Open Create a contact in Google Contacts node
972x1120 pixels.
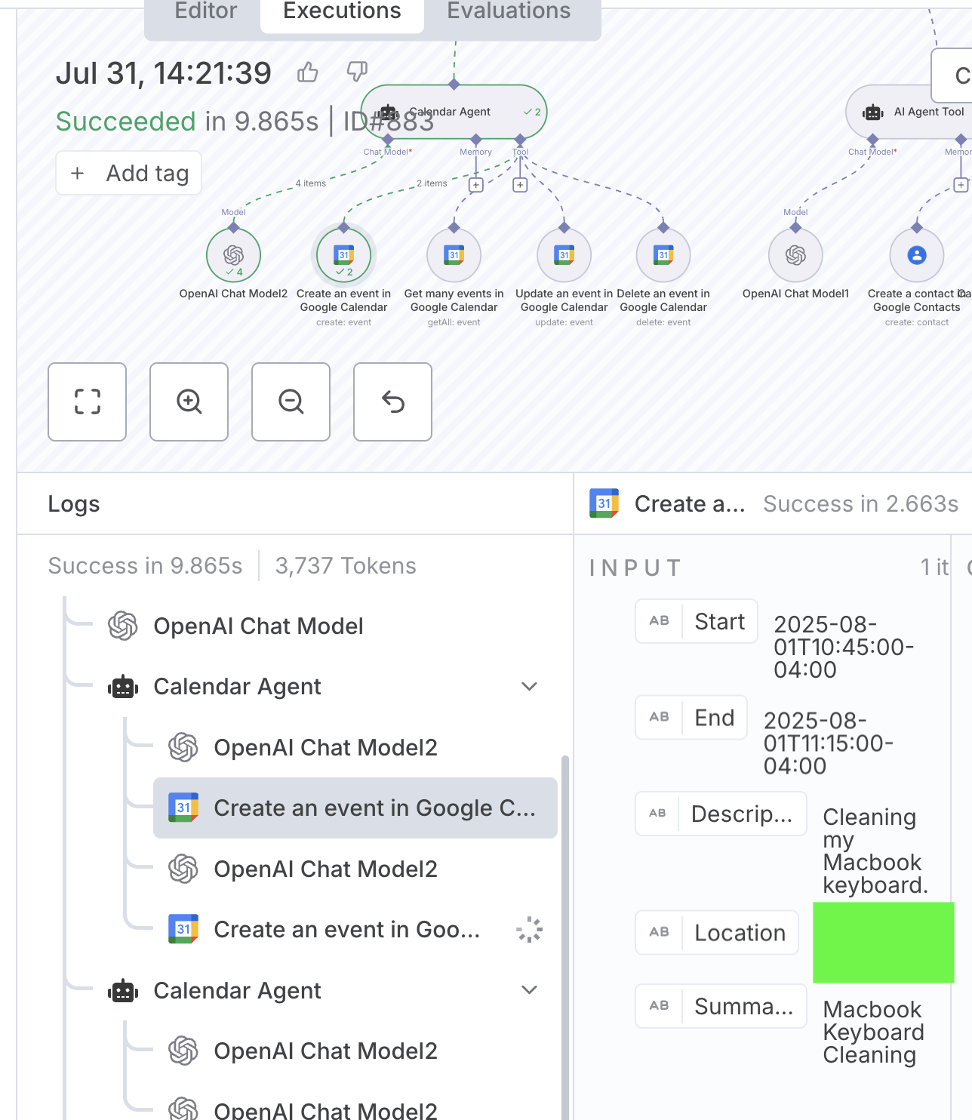(917, 255)
